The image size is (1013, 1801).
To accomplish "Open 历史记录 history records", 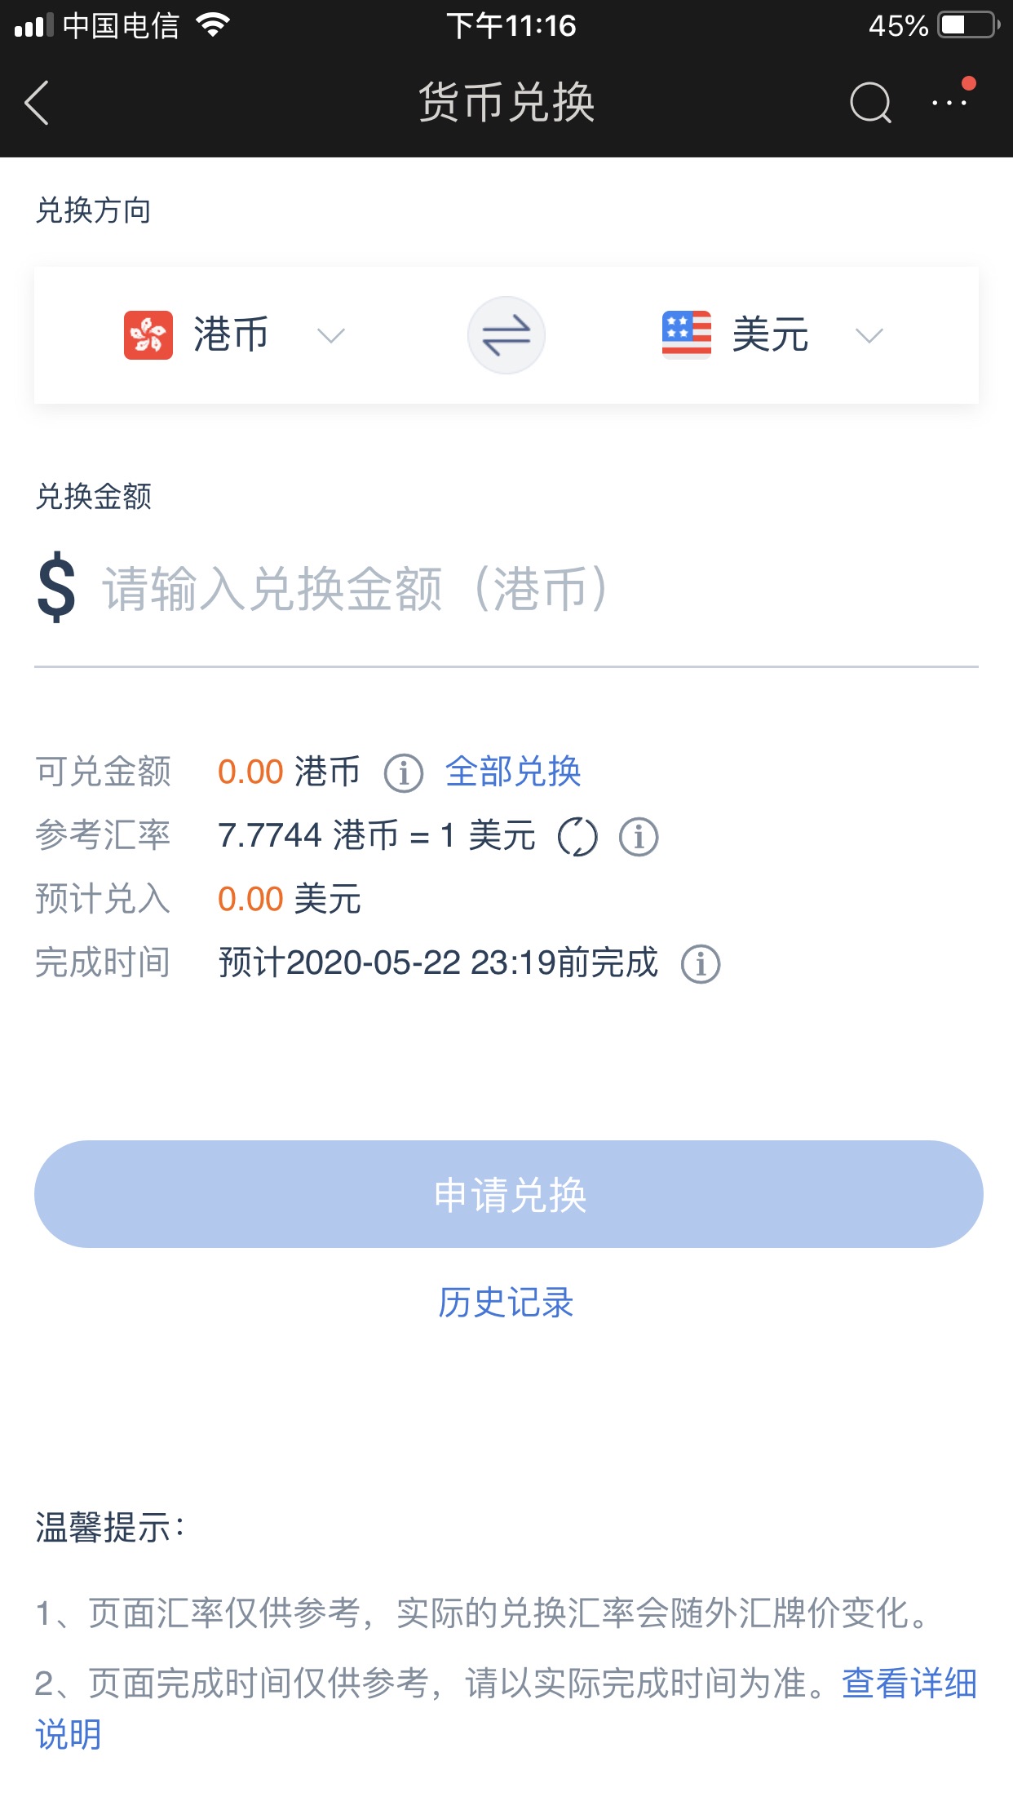I will point(506,1303).
